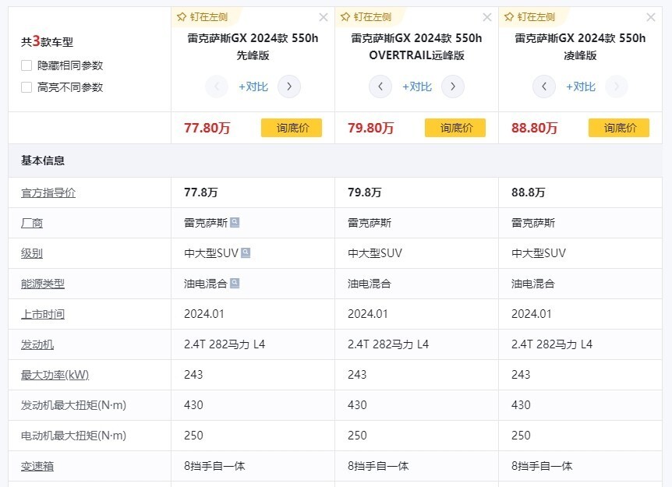Image resolution: width=672 pixels, height=487 pixels.
Task: Click the pin icon above the 先峰版 column
Action: pos(182,16)
